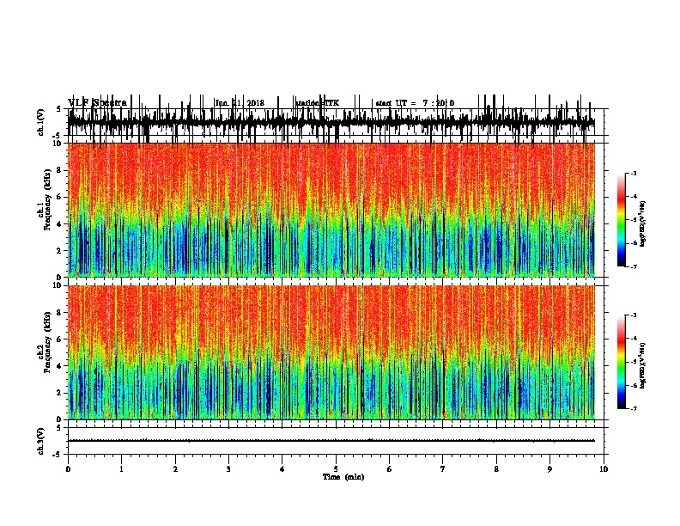The height and width of the screenshot is (526, 680).
Task: Click inside the ch.1 spectrogram panel
Action: (331, 210)
